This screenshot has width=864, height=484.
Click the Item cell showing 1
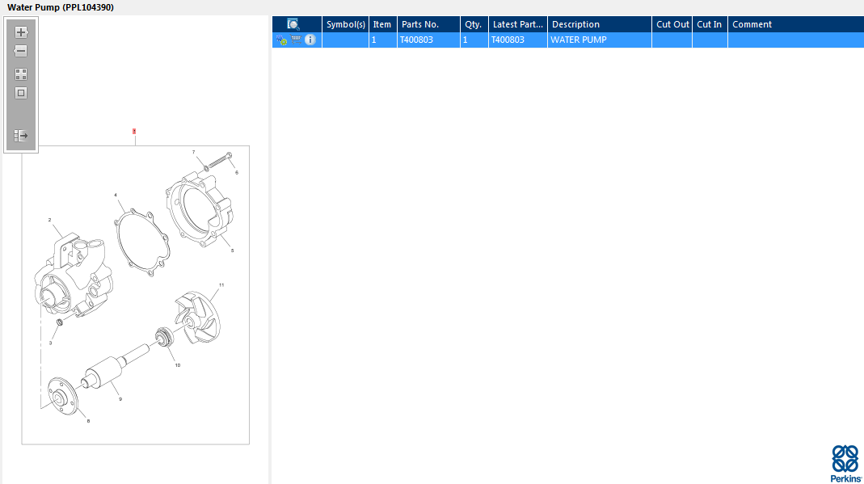pyautogui.click(x=382, y=40)
